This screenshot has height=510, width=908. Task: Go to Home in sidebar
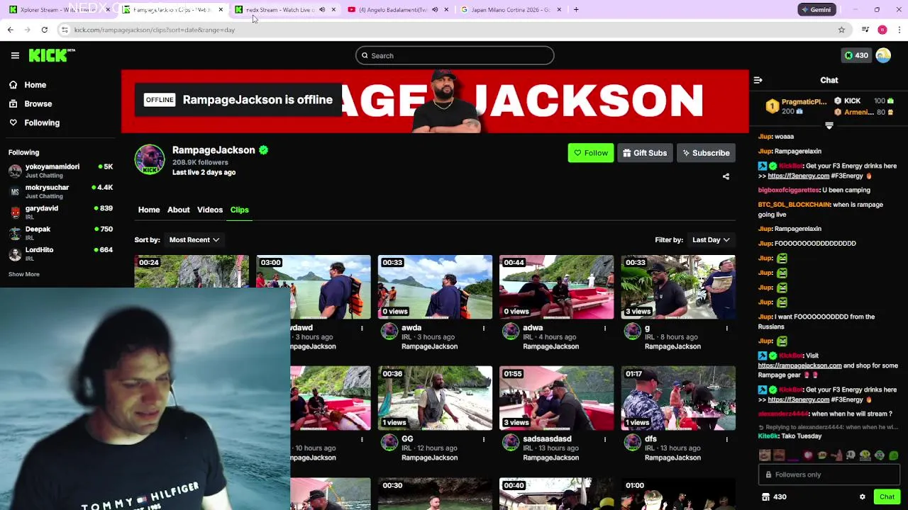[x=35, y=85]
